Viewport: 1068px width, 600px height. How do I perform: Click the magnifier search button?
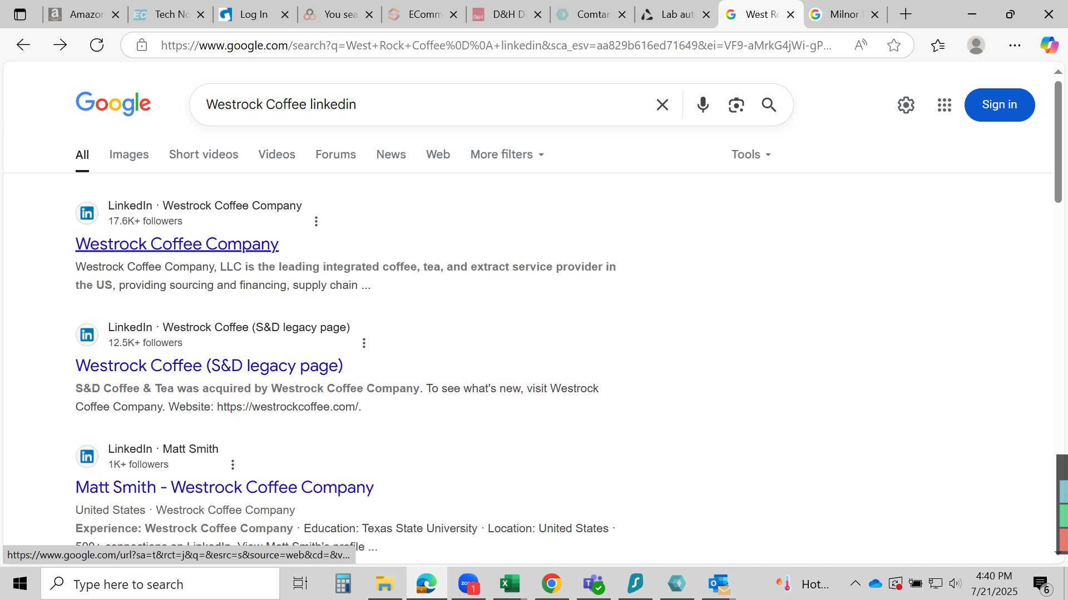tap(769, 104)
